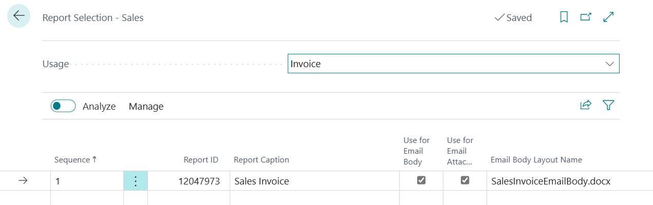Click the Report ID column header
This screenshot has height=205, width=653.
click(201, 160)
